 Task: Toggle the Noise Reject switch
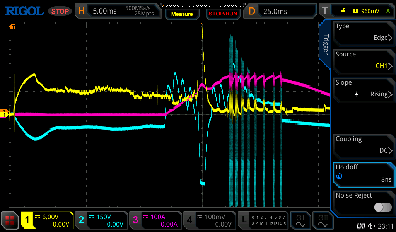382,207
